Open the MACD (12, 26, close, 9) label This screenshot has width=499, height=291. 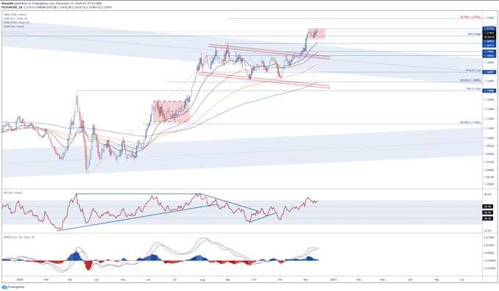click(19, 237)
